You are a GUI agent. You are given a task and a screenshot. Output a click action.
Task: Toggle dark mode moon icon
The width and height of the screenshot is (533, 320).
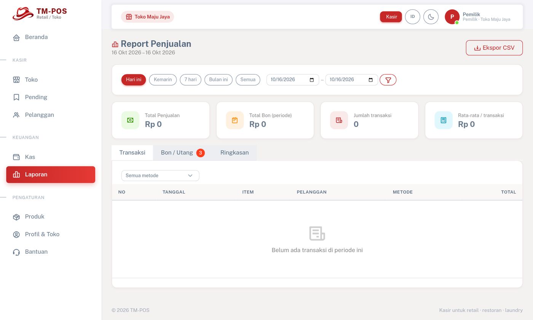point(431,17)
